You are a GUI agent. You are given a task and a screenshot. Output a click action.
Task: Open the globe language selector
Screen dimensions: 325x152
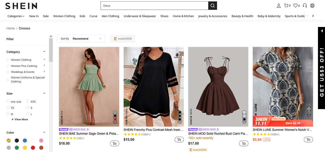(x=312, y=6)
